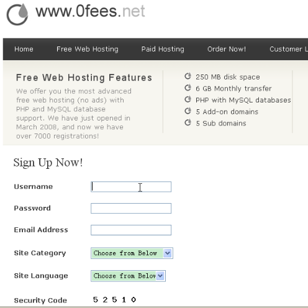Click the 0fees water drop logo icon
This screenshot has width=308, height=308.
tap(17, 14)
